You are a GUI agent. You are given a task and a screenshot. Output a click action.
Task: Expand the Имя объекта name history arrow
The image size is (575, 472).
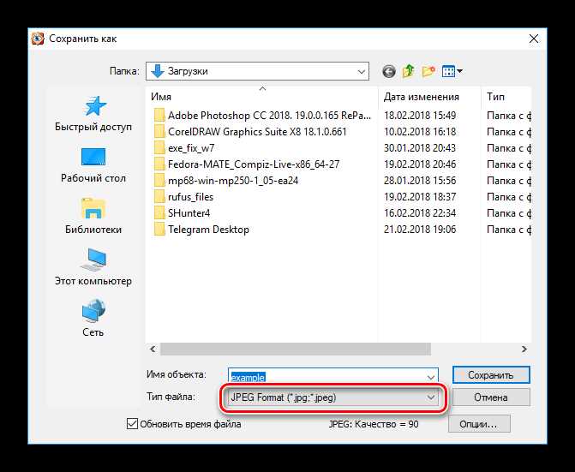pyautogui.click(x=431, y=377)
